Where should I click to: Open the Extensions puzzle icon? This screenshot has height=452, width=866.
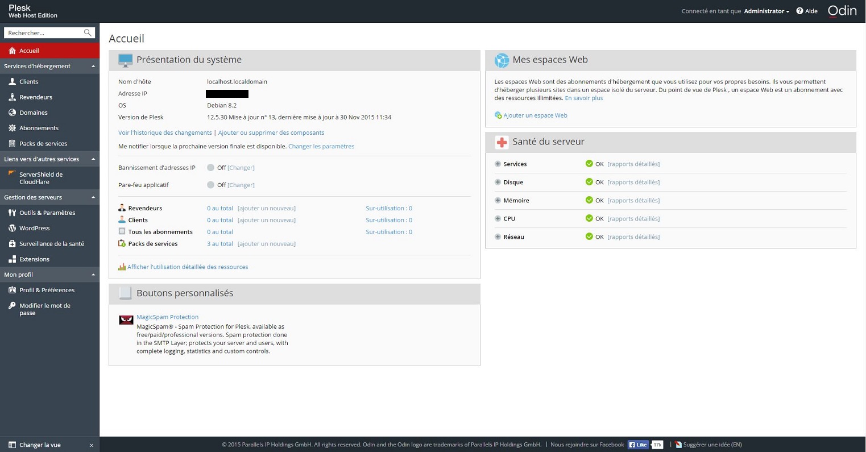(11, 259)
